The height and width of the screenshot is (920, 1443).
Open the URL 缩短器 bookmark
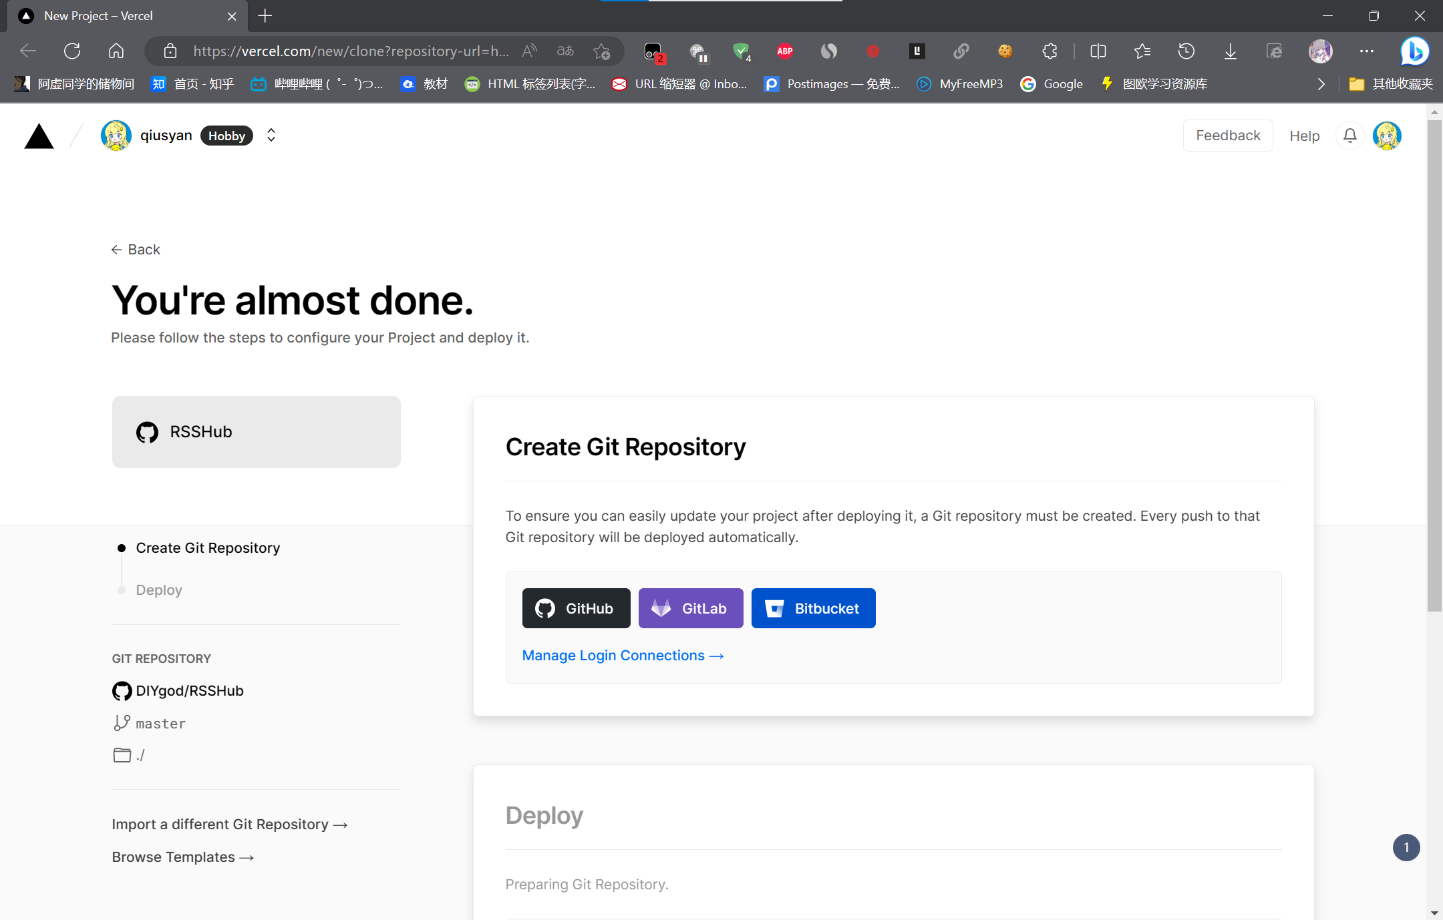680,83
